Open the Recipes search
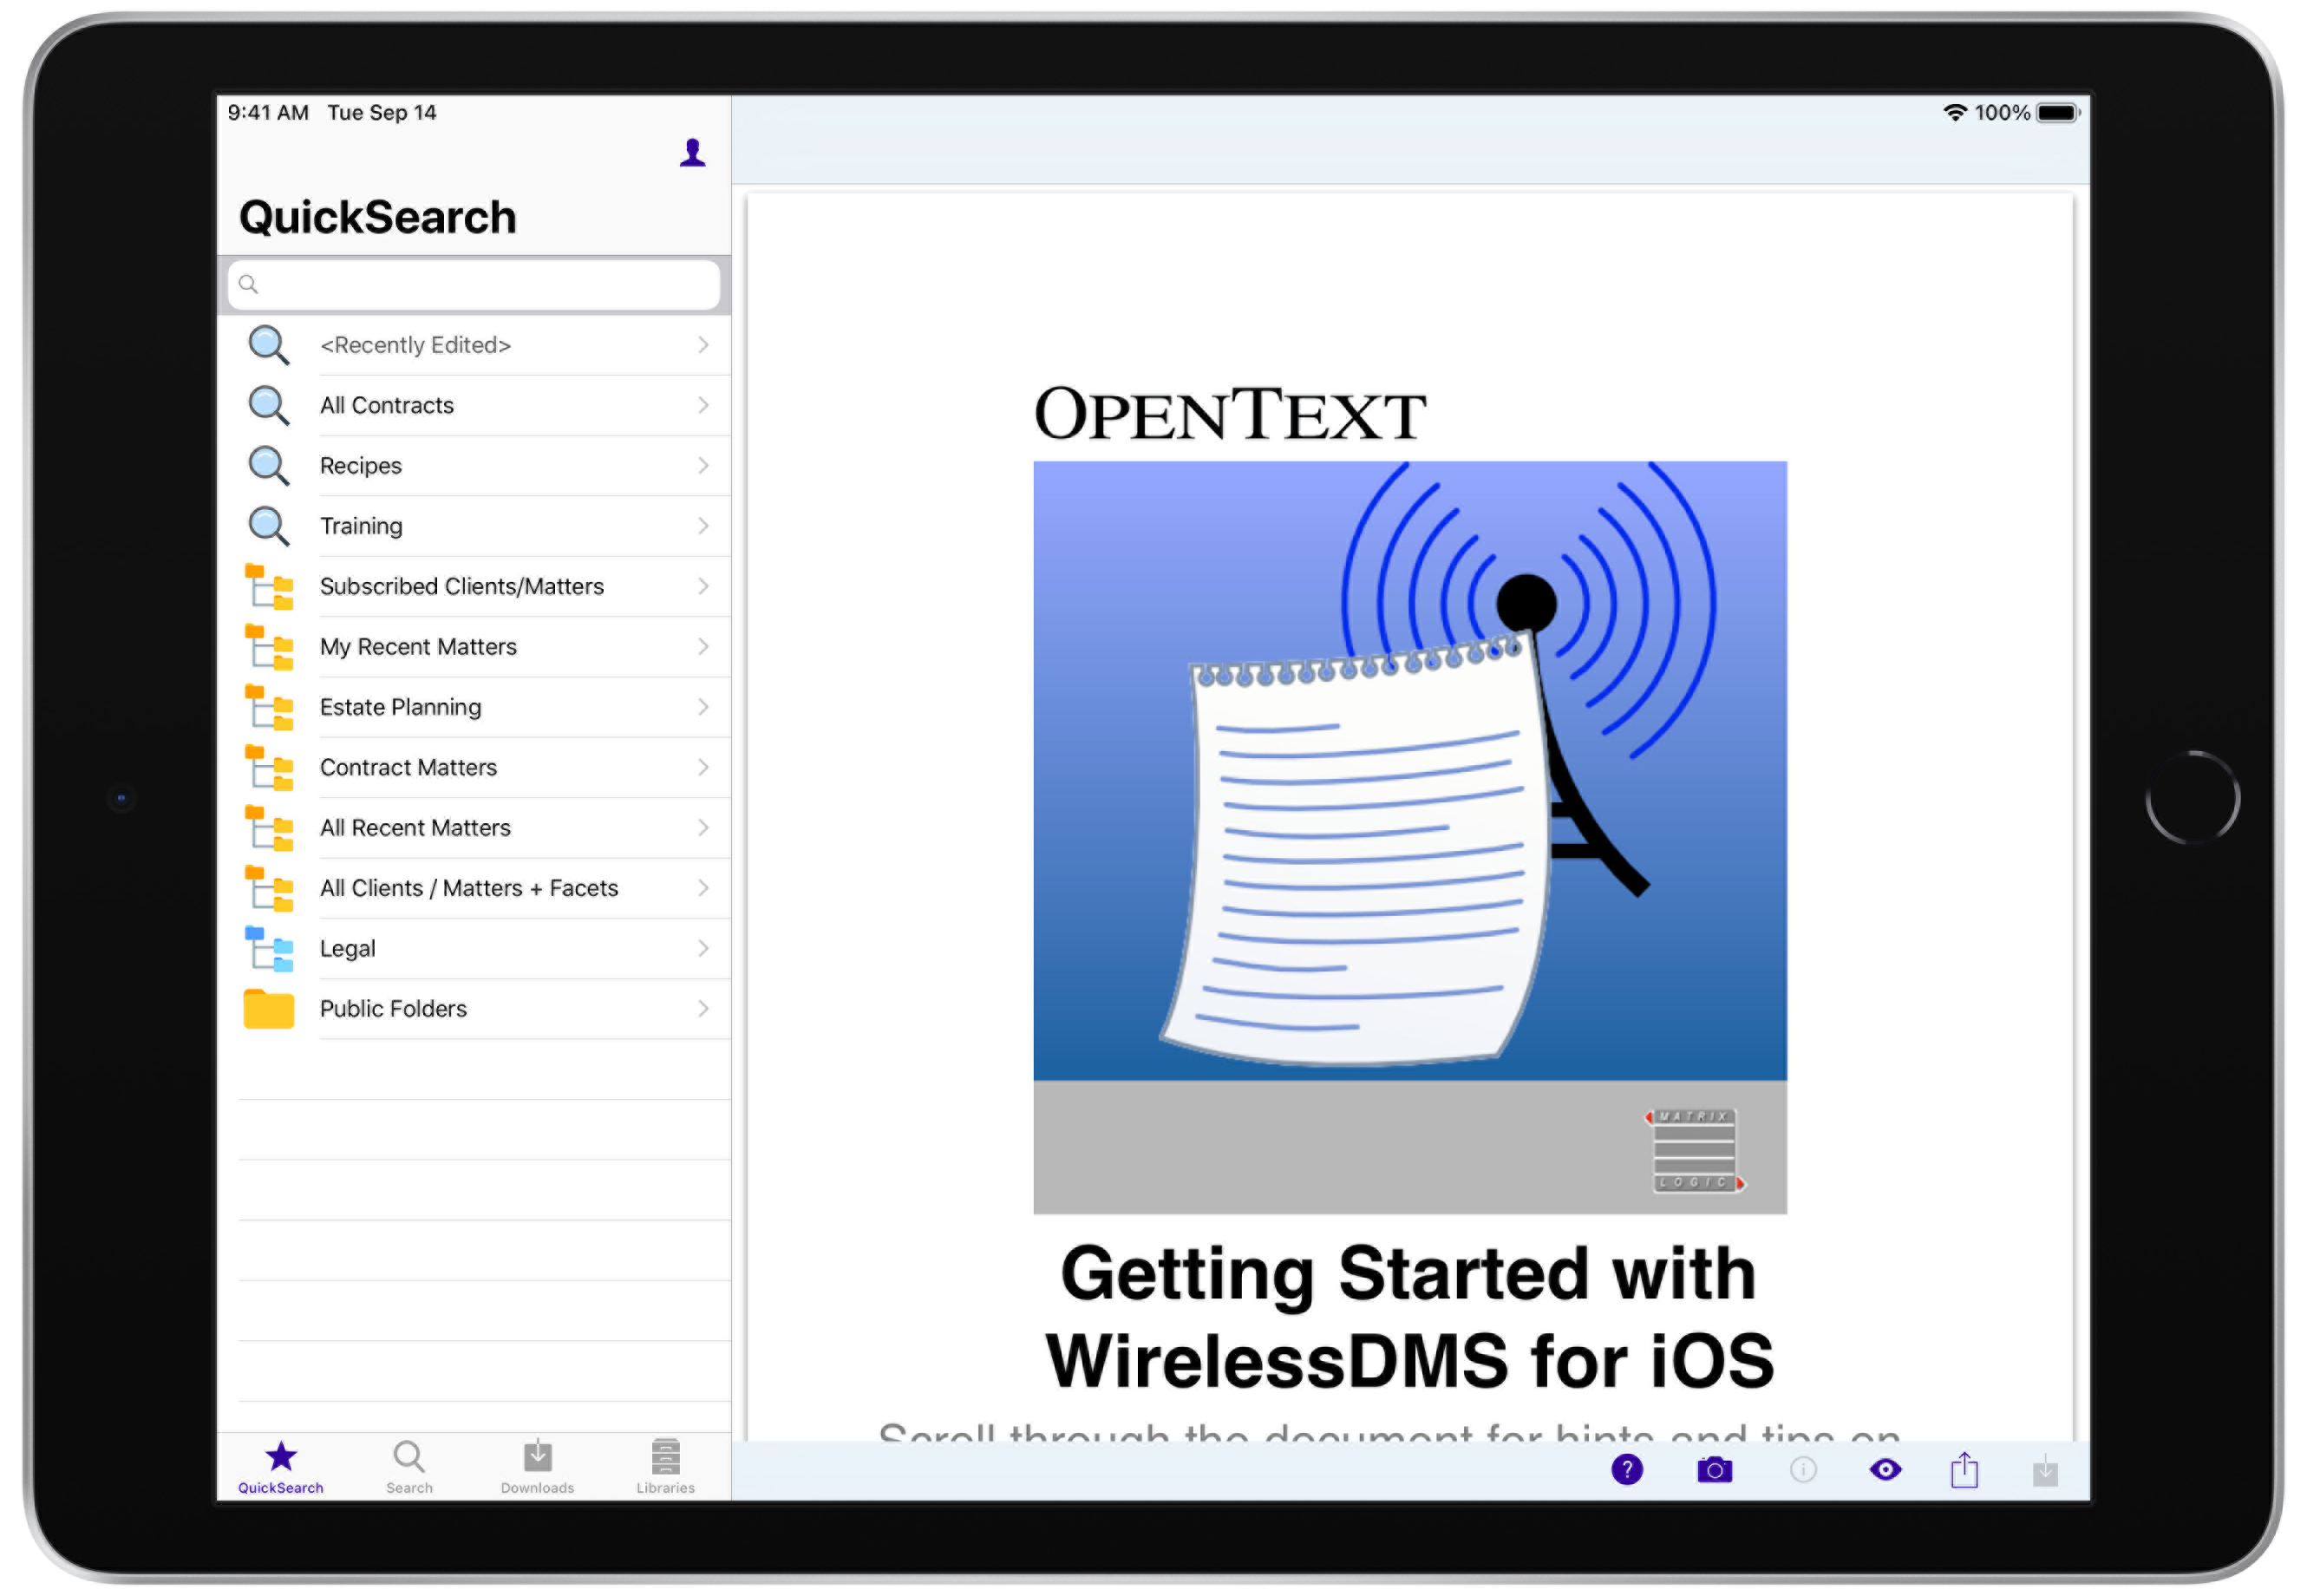The image size is (2307, 1596). click(x=474, y=466)
